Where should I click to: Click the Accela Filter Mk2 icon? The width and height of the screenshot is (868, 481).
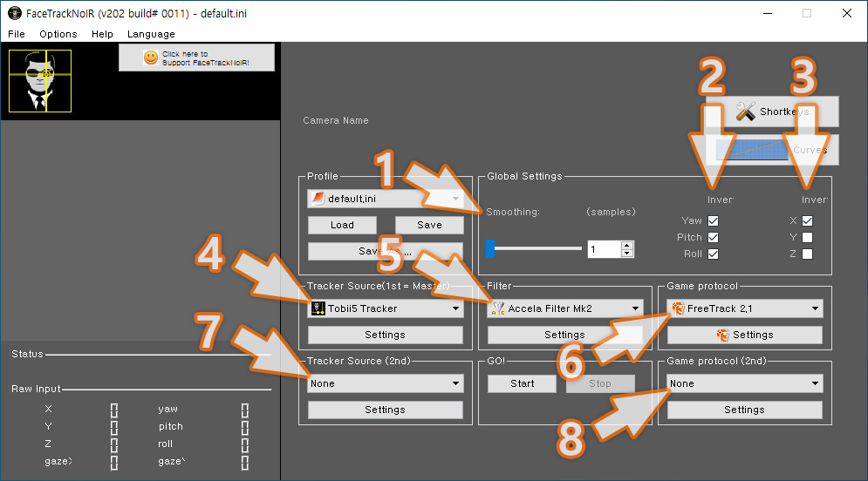pos(497,308)
